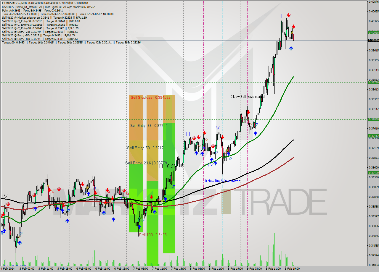Click the 0.39365 price axis label
379x272 pixels.
point(374,60)
